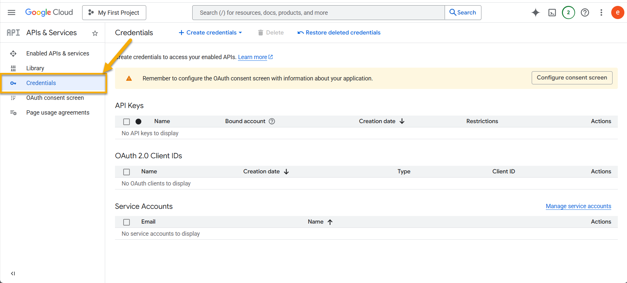
Task: Click the OAuth Type column header
Action: coord(404,171)
